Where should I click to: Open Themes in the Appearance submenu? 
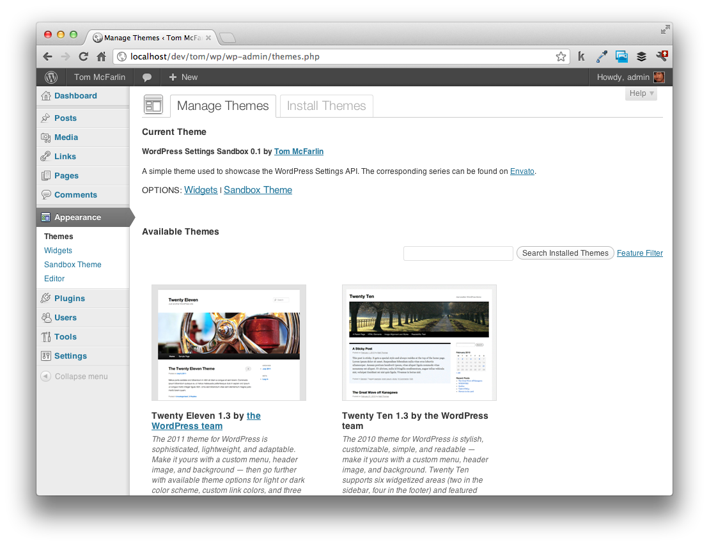(58, 237)
